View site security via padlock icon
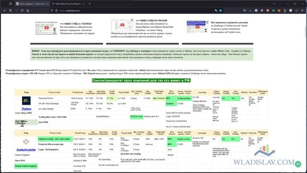307x173 pixels. click(57, 11)
